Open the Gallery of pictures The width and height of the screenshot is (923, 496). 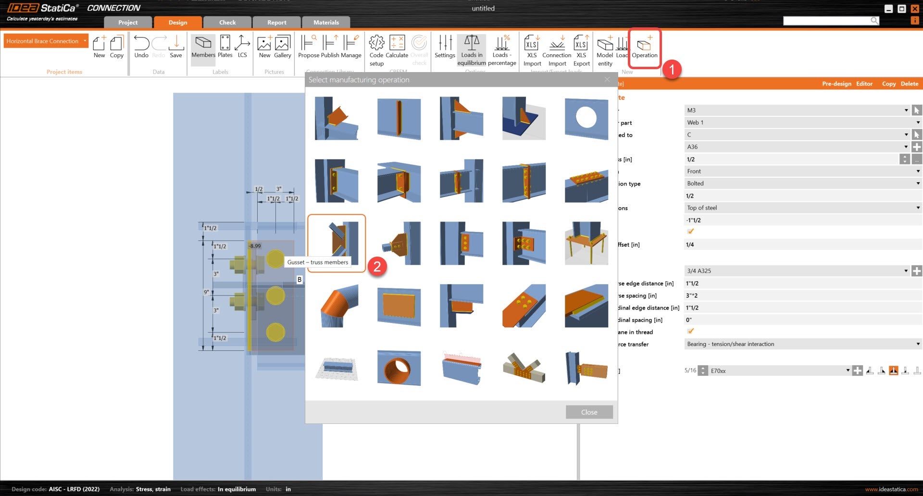282,47
